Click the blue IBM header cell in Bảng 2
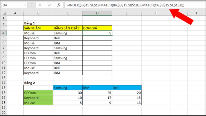 97,88
